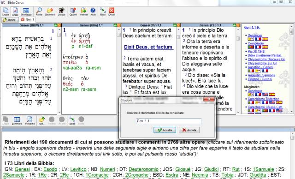Select the Gen 1 tab
295x179 pixels.
28,19
